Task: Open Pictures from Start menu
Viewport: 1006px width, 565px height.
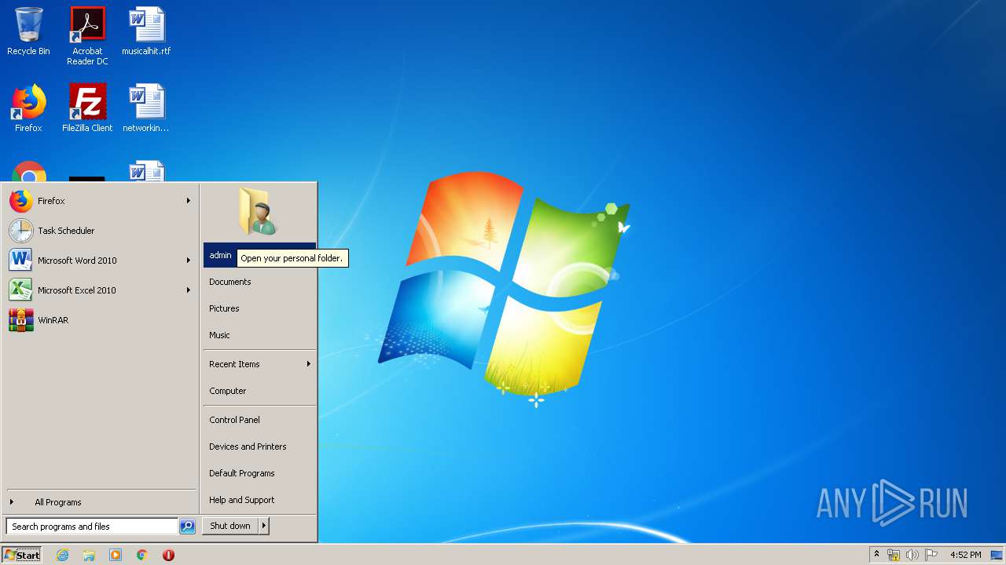Action: pyautogui.click(x=259, y=309)
